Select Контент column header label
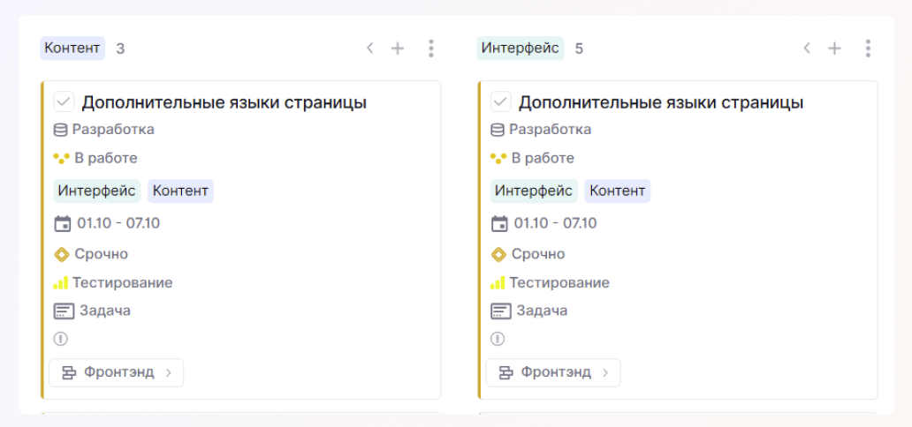Viewport: 912px width, 427px height. tap(72, 48)
